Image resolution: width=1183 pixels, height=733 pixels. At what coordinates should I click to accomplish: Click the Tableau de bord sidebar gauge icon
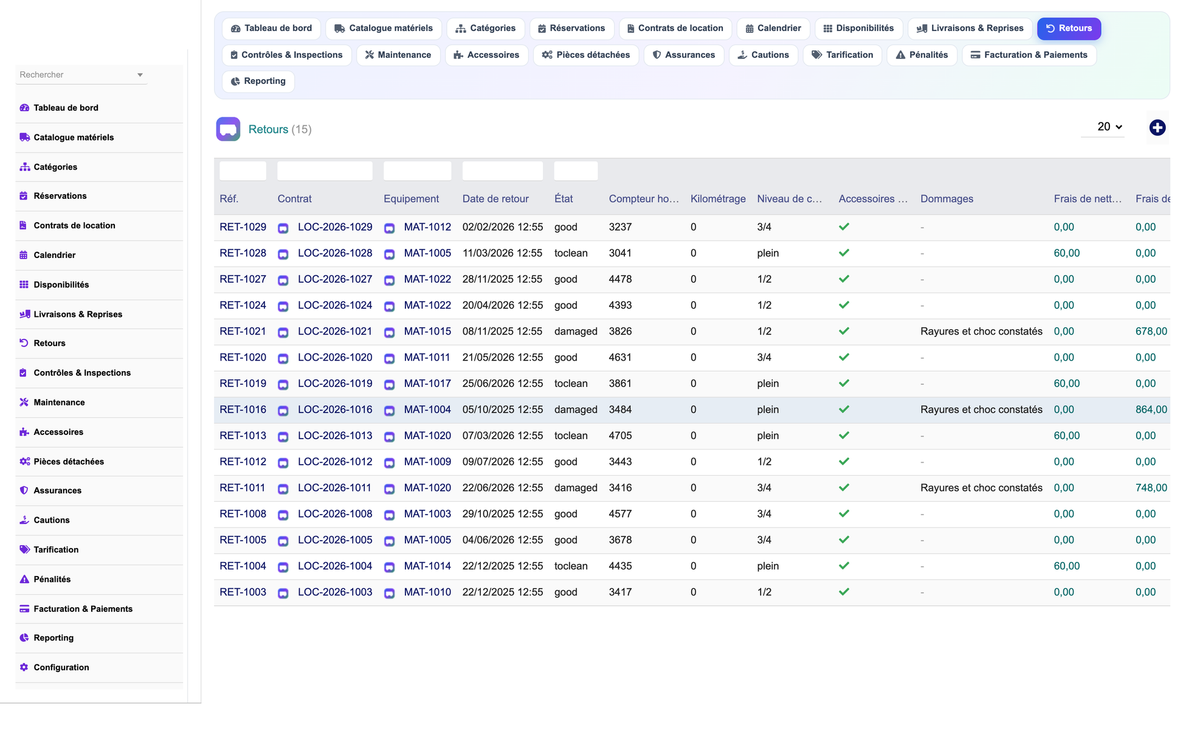[24, 108]
